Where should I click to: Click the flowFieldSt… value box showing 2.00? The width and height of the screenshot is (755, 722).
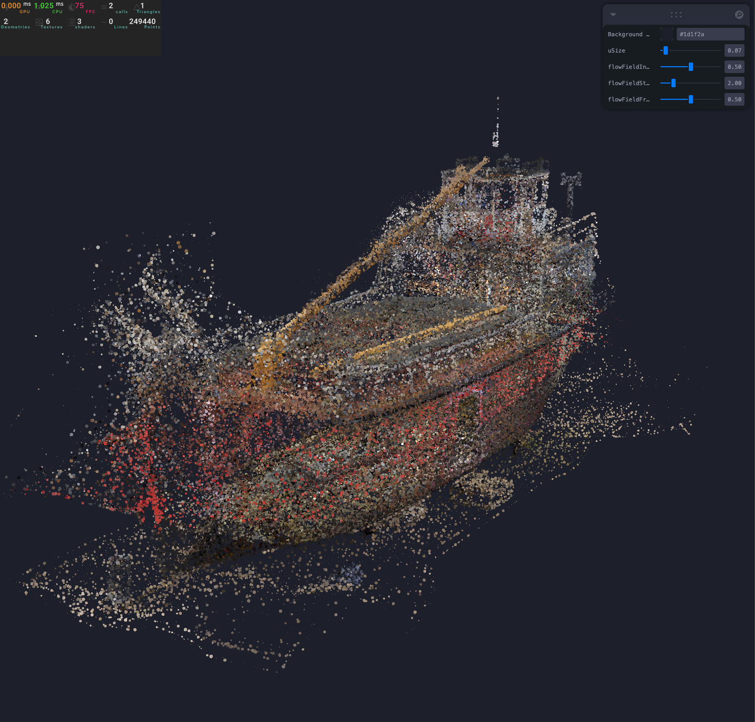[x=734, y=83]
